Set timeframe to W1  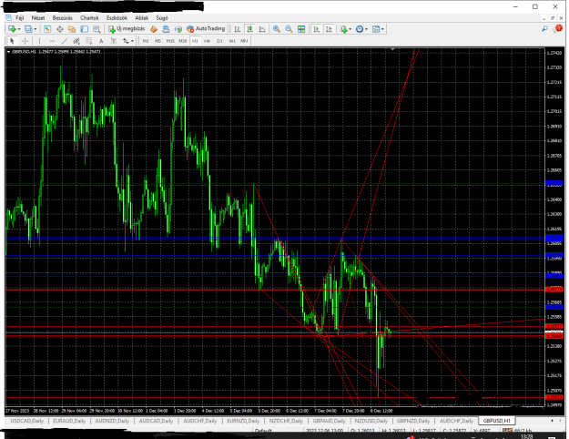(232, 41)
